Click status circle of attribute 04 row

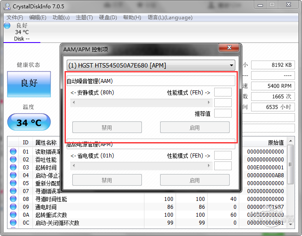[x=13, y=175]
